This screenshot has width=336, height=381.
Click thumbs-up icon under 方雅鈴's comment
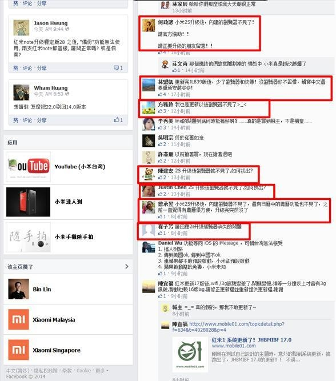tap(160, 111)
